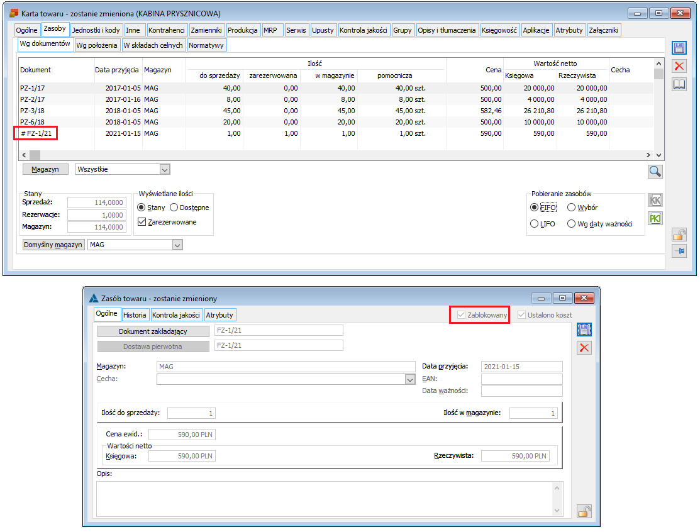The image size is (700, 532).
Task: Open Kontrola jakości tab in Zasób towaru
Action: (x=176, y=315)
